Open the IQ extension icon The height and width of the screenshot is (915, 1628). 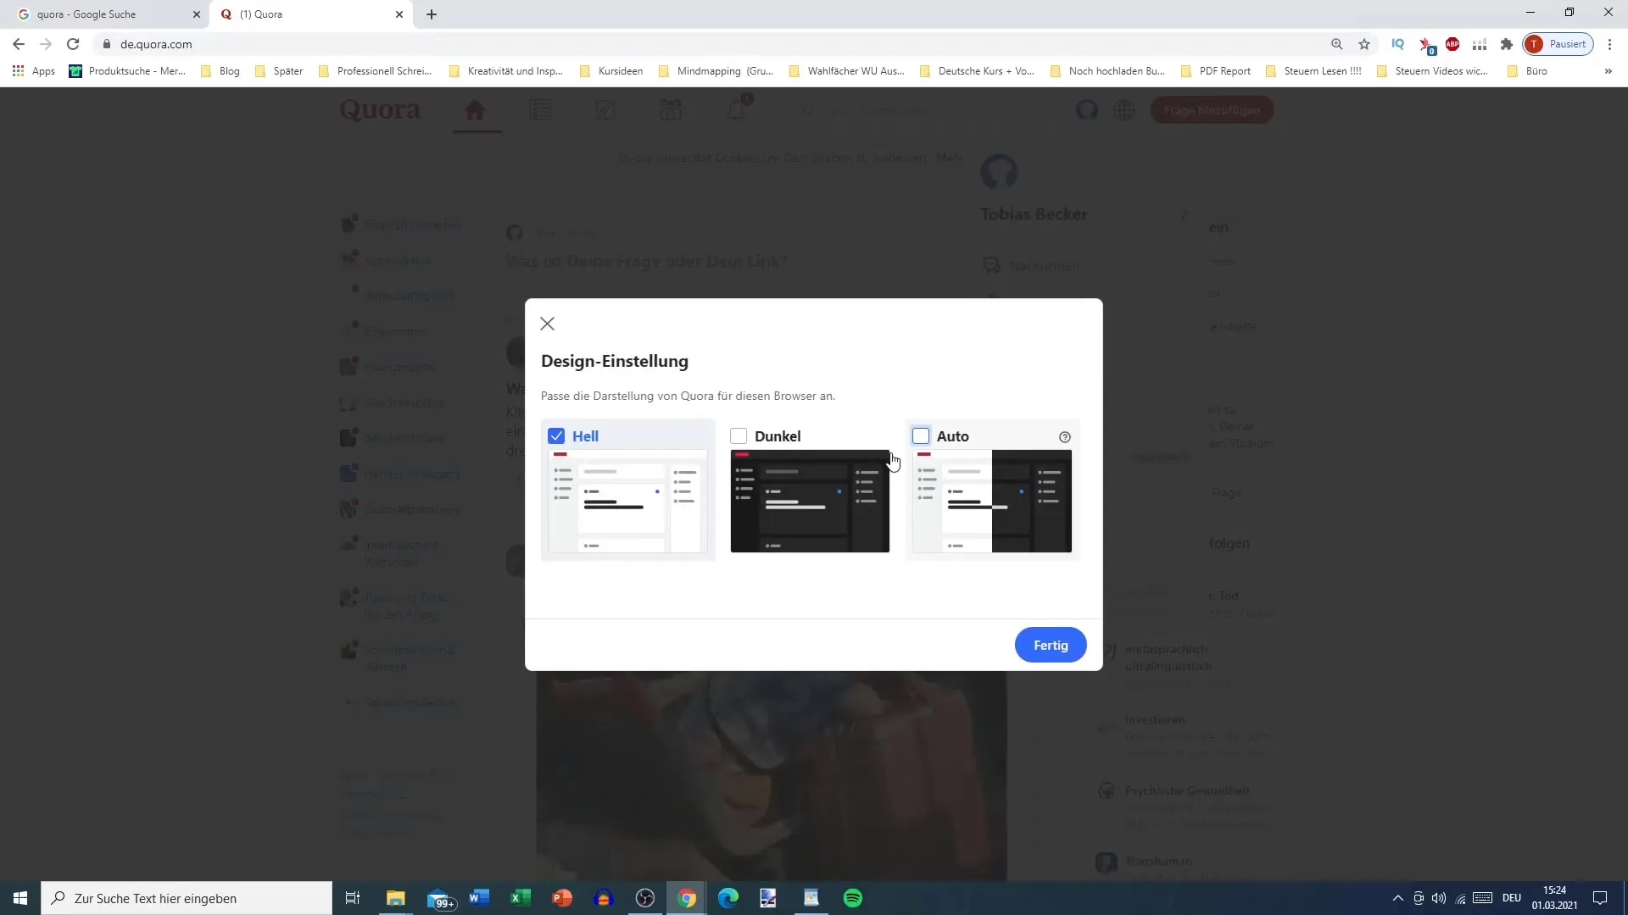[1398, 44]
